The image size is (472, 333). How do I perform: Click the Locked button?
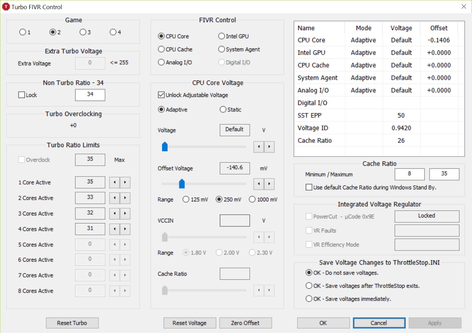427,216
